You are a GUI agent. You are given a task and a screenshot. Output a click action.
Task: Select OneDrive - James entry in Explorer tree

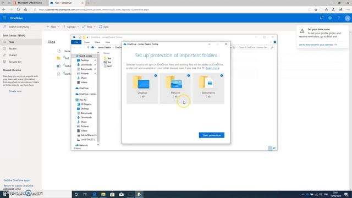pyautogui.click(x=87, y=94)
